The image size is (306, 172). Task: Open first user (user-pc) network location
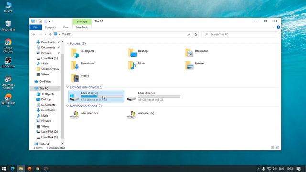84,115
